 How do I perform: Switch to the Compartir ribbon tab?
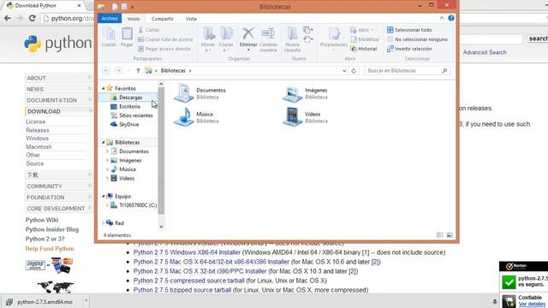pos(162,19)
